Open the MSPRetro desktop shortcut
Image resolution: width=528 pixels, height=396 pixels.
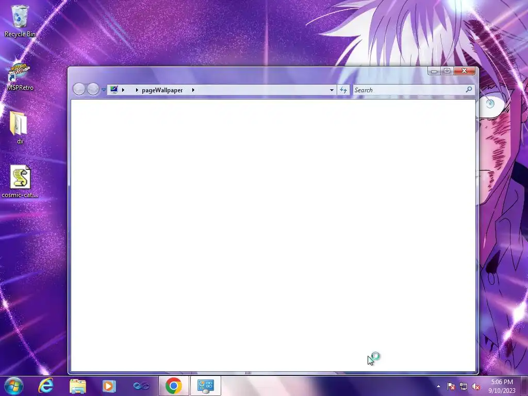point(20,77)
